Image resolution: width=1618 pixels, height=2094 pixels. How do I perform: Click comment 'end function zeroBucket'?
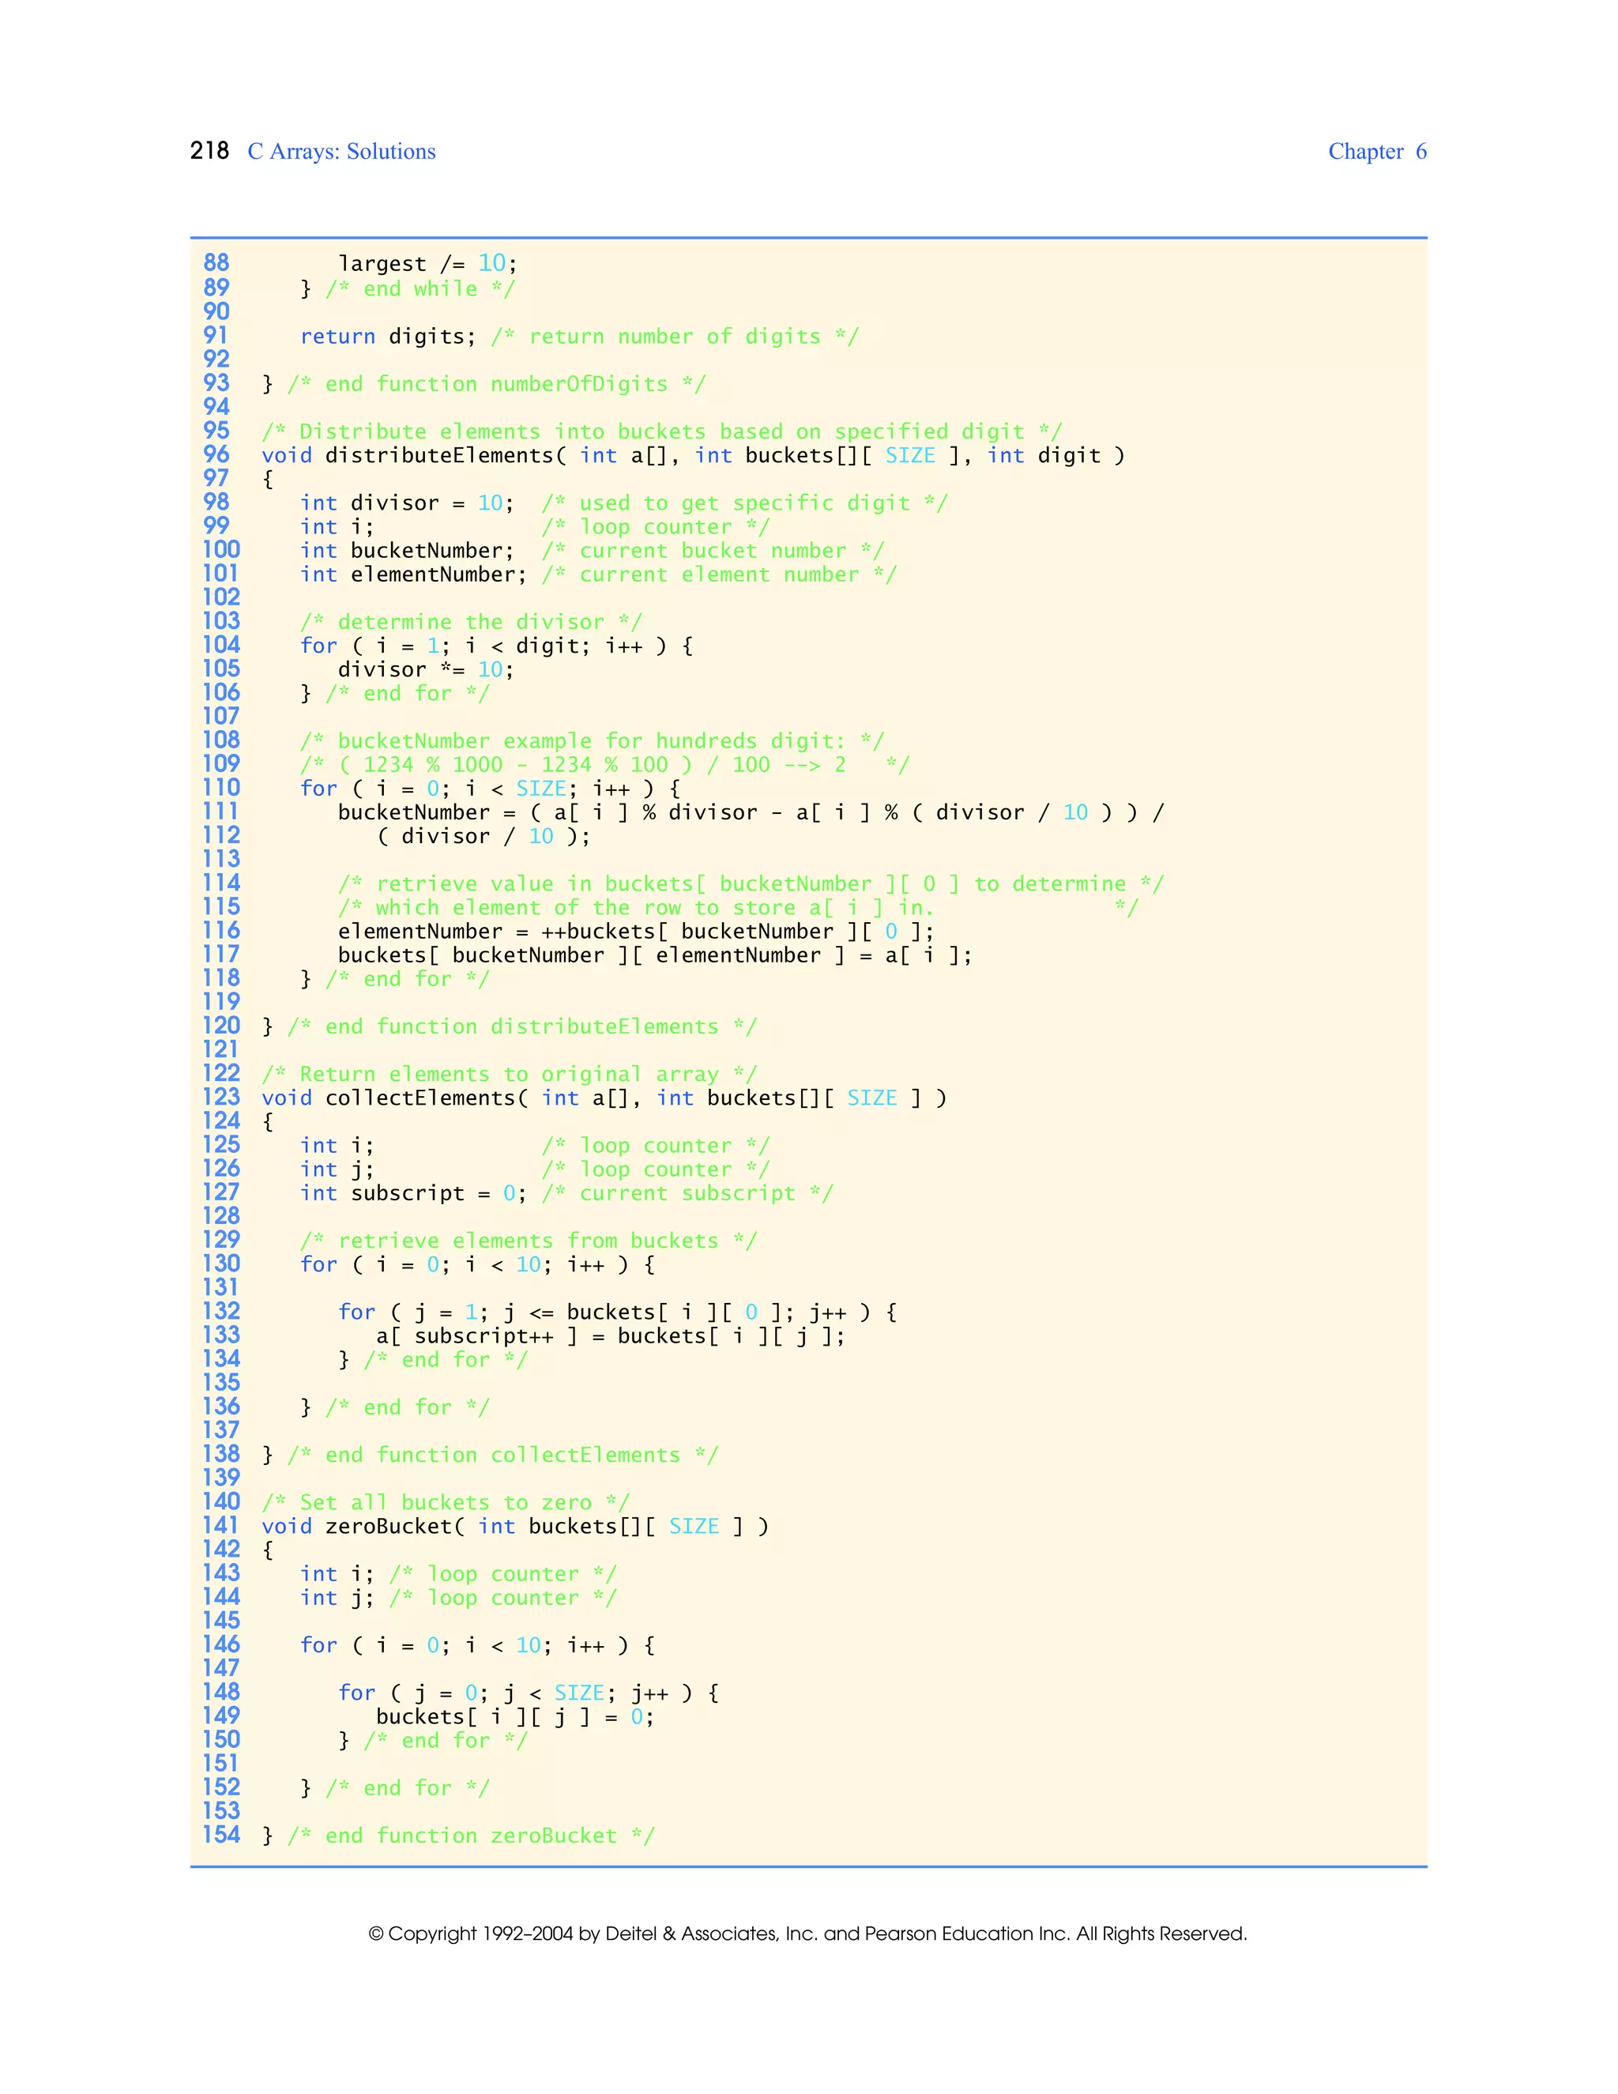click(471, 1836)
